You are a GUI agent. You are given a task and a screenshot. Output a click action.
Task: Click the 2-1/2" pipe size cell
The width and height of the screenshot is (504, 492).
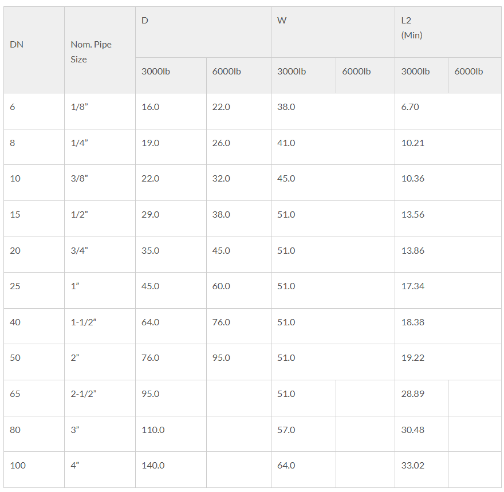tap(84, 394)
